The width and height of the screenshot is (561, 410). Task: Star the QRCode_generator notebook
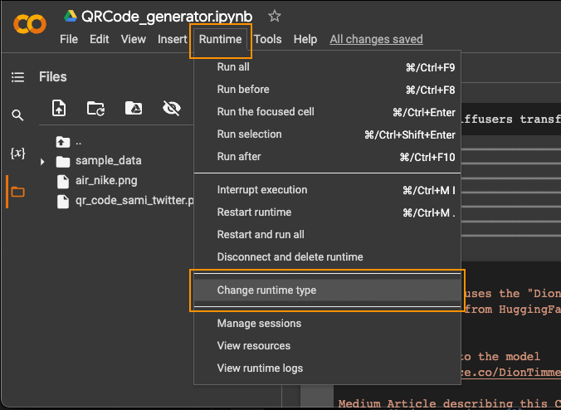275,16
